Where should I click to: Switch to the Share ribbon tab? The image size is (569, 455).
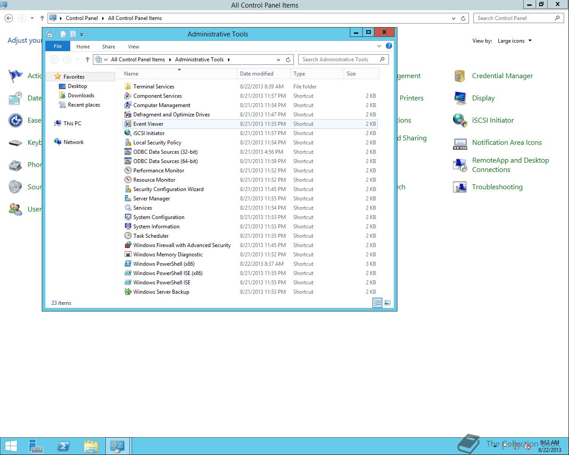point(108,47)
